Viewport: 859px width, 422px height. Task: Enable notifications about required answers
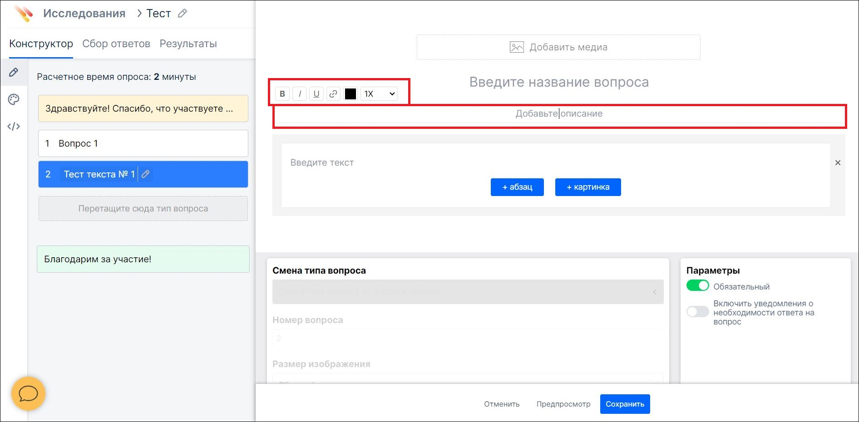[x=698, y=312]
